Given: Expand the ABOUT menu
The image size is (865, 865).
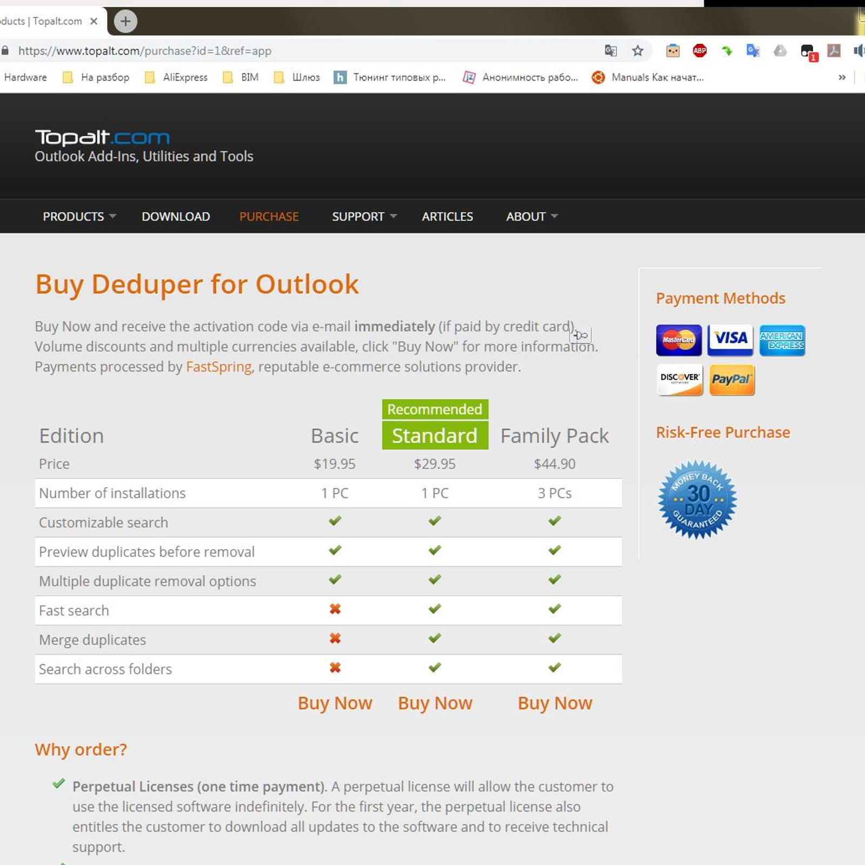Looking at the screenshot, I should pos(532,216).
